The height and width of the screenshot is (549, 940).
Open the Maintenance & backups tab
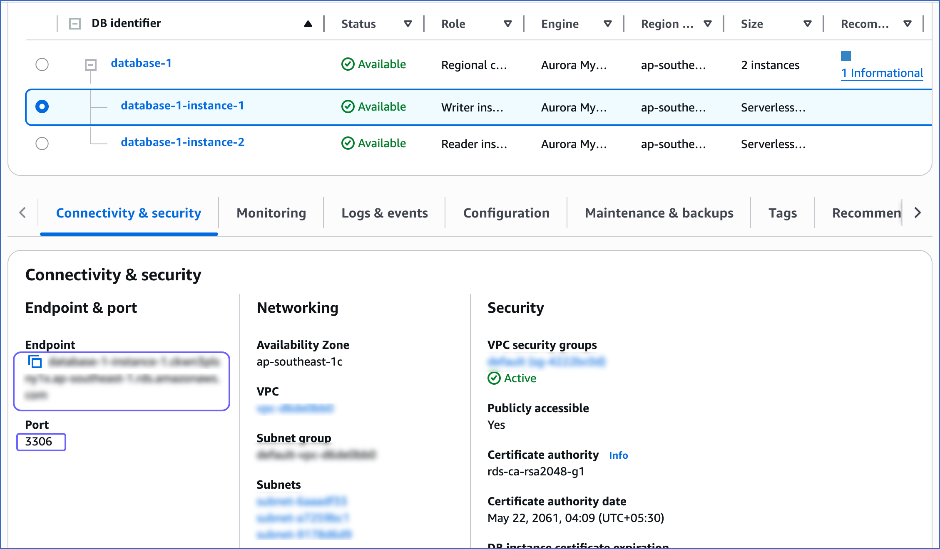click(x=659, y=213)
